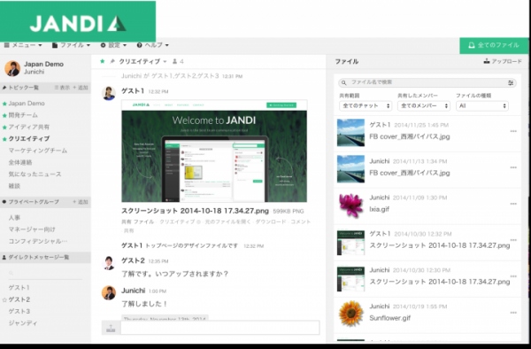
Task: Open the ファイル menu in top bar
Action: (71, 45)
